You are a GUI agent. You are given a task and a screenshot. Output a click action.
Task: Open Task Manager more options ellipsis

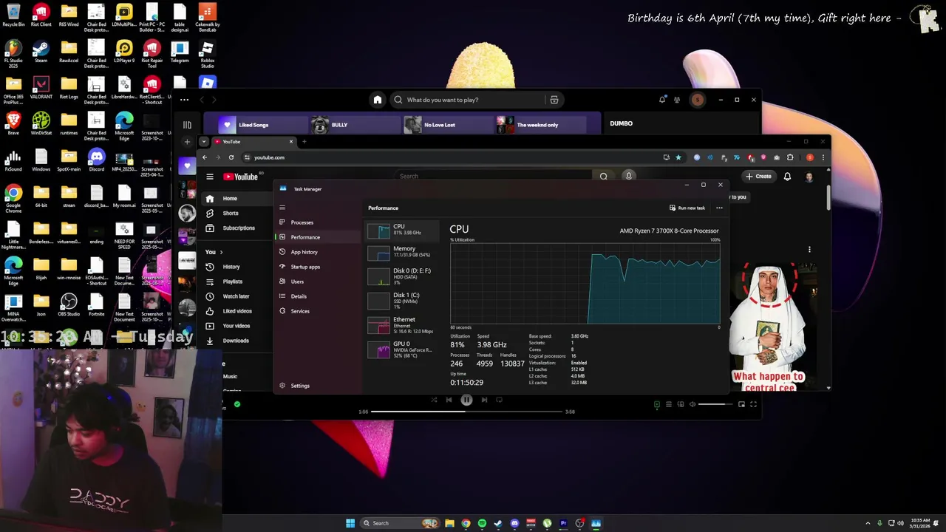pos(719,208)
